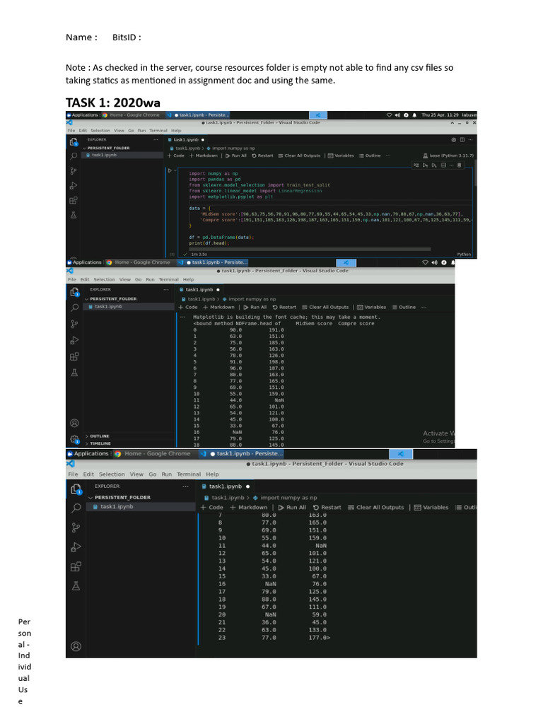Viewport: 543px width, 724px height.
Task: Open Source Control icon in the middle screenshot
Action: [x=74, y=325]
